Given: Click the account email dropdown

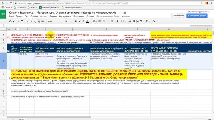Looking at the screenshot, I should click(x=199, y=12).
